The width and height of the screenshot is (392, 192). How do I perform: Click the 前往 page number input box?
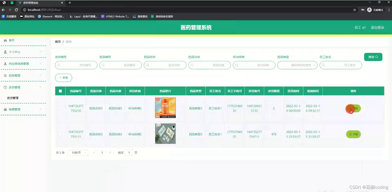click(129, 153)
